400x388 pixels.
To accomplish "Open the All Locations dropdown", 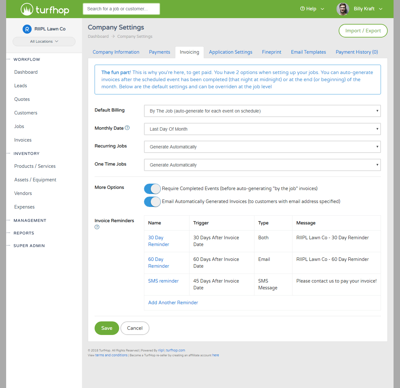I will [44, 41].
